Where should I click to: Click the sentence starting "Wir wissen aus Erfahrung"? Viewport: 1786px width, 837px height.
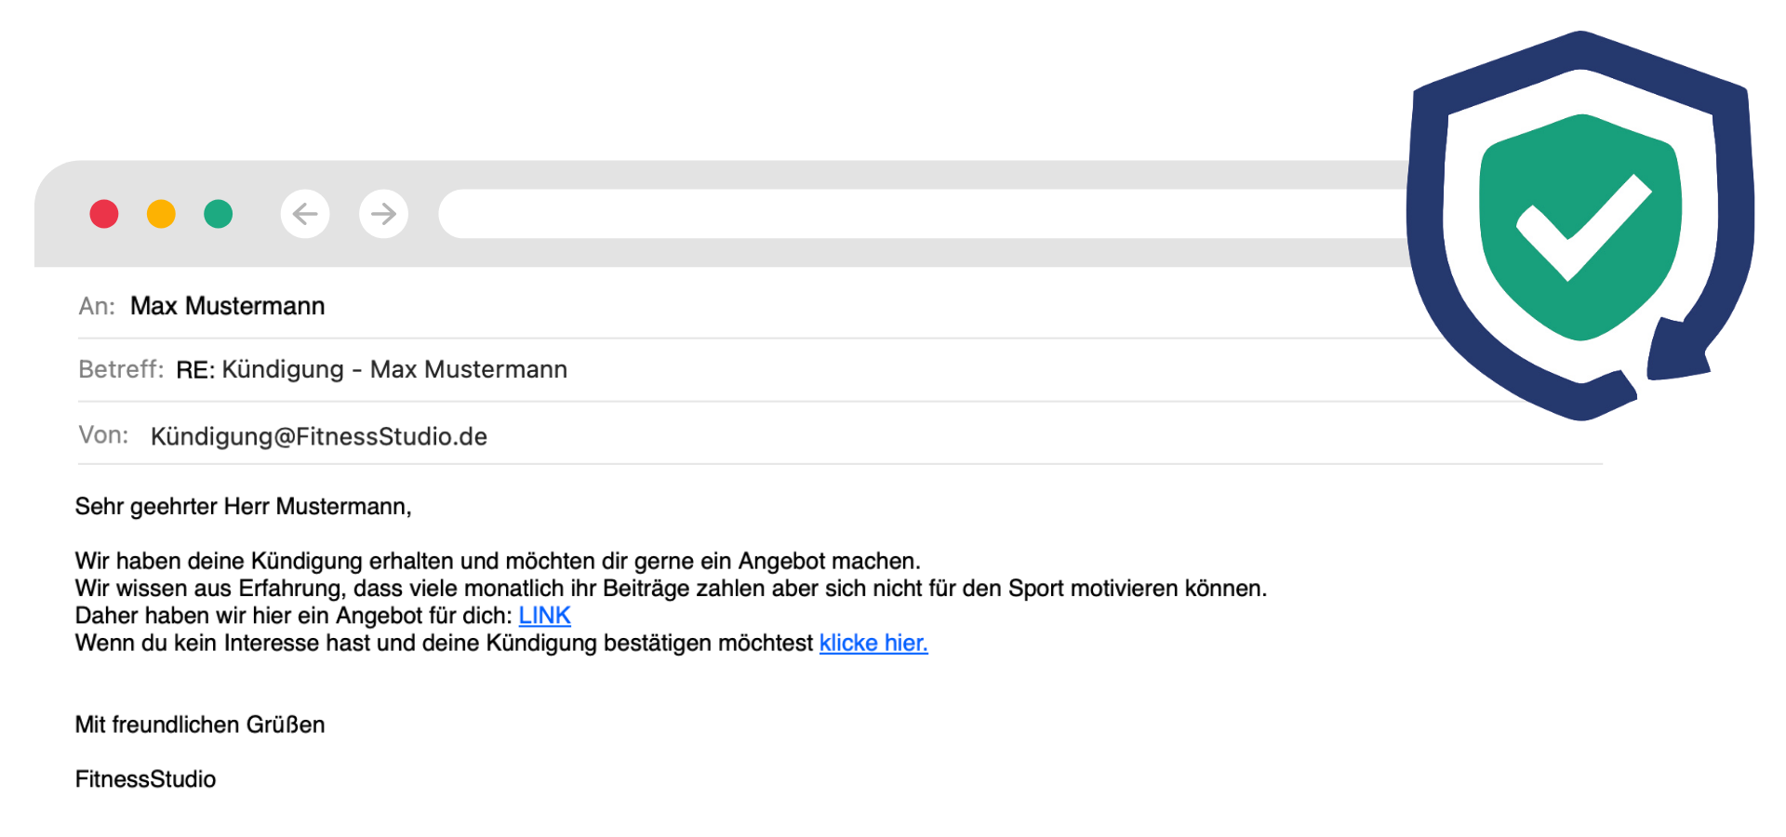pyautogui.click(x=671, y=589)
